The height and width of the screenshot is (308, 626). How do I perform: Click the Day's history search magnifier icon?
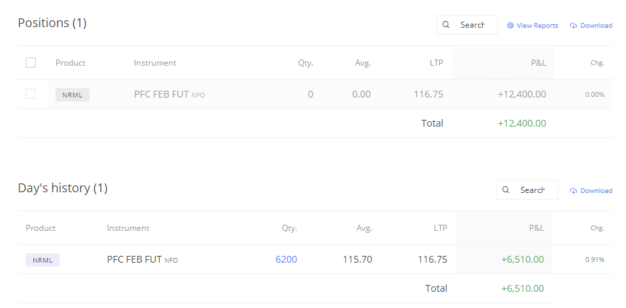[506, 190]
